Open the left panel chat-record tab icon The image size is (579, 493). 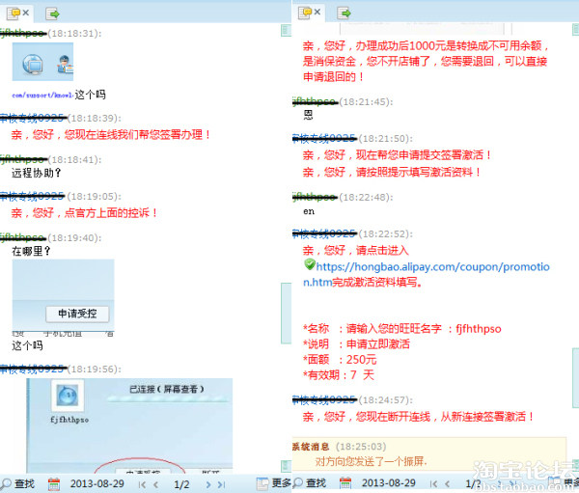13,14
